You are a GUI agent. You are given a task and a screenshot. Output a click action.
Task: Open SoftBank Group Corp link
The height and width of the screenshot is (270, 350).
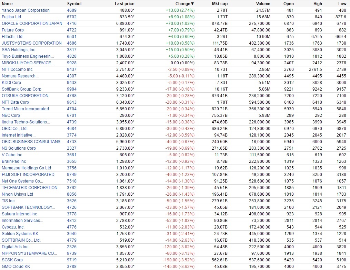coord(21,89)
